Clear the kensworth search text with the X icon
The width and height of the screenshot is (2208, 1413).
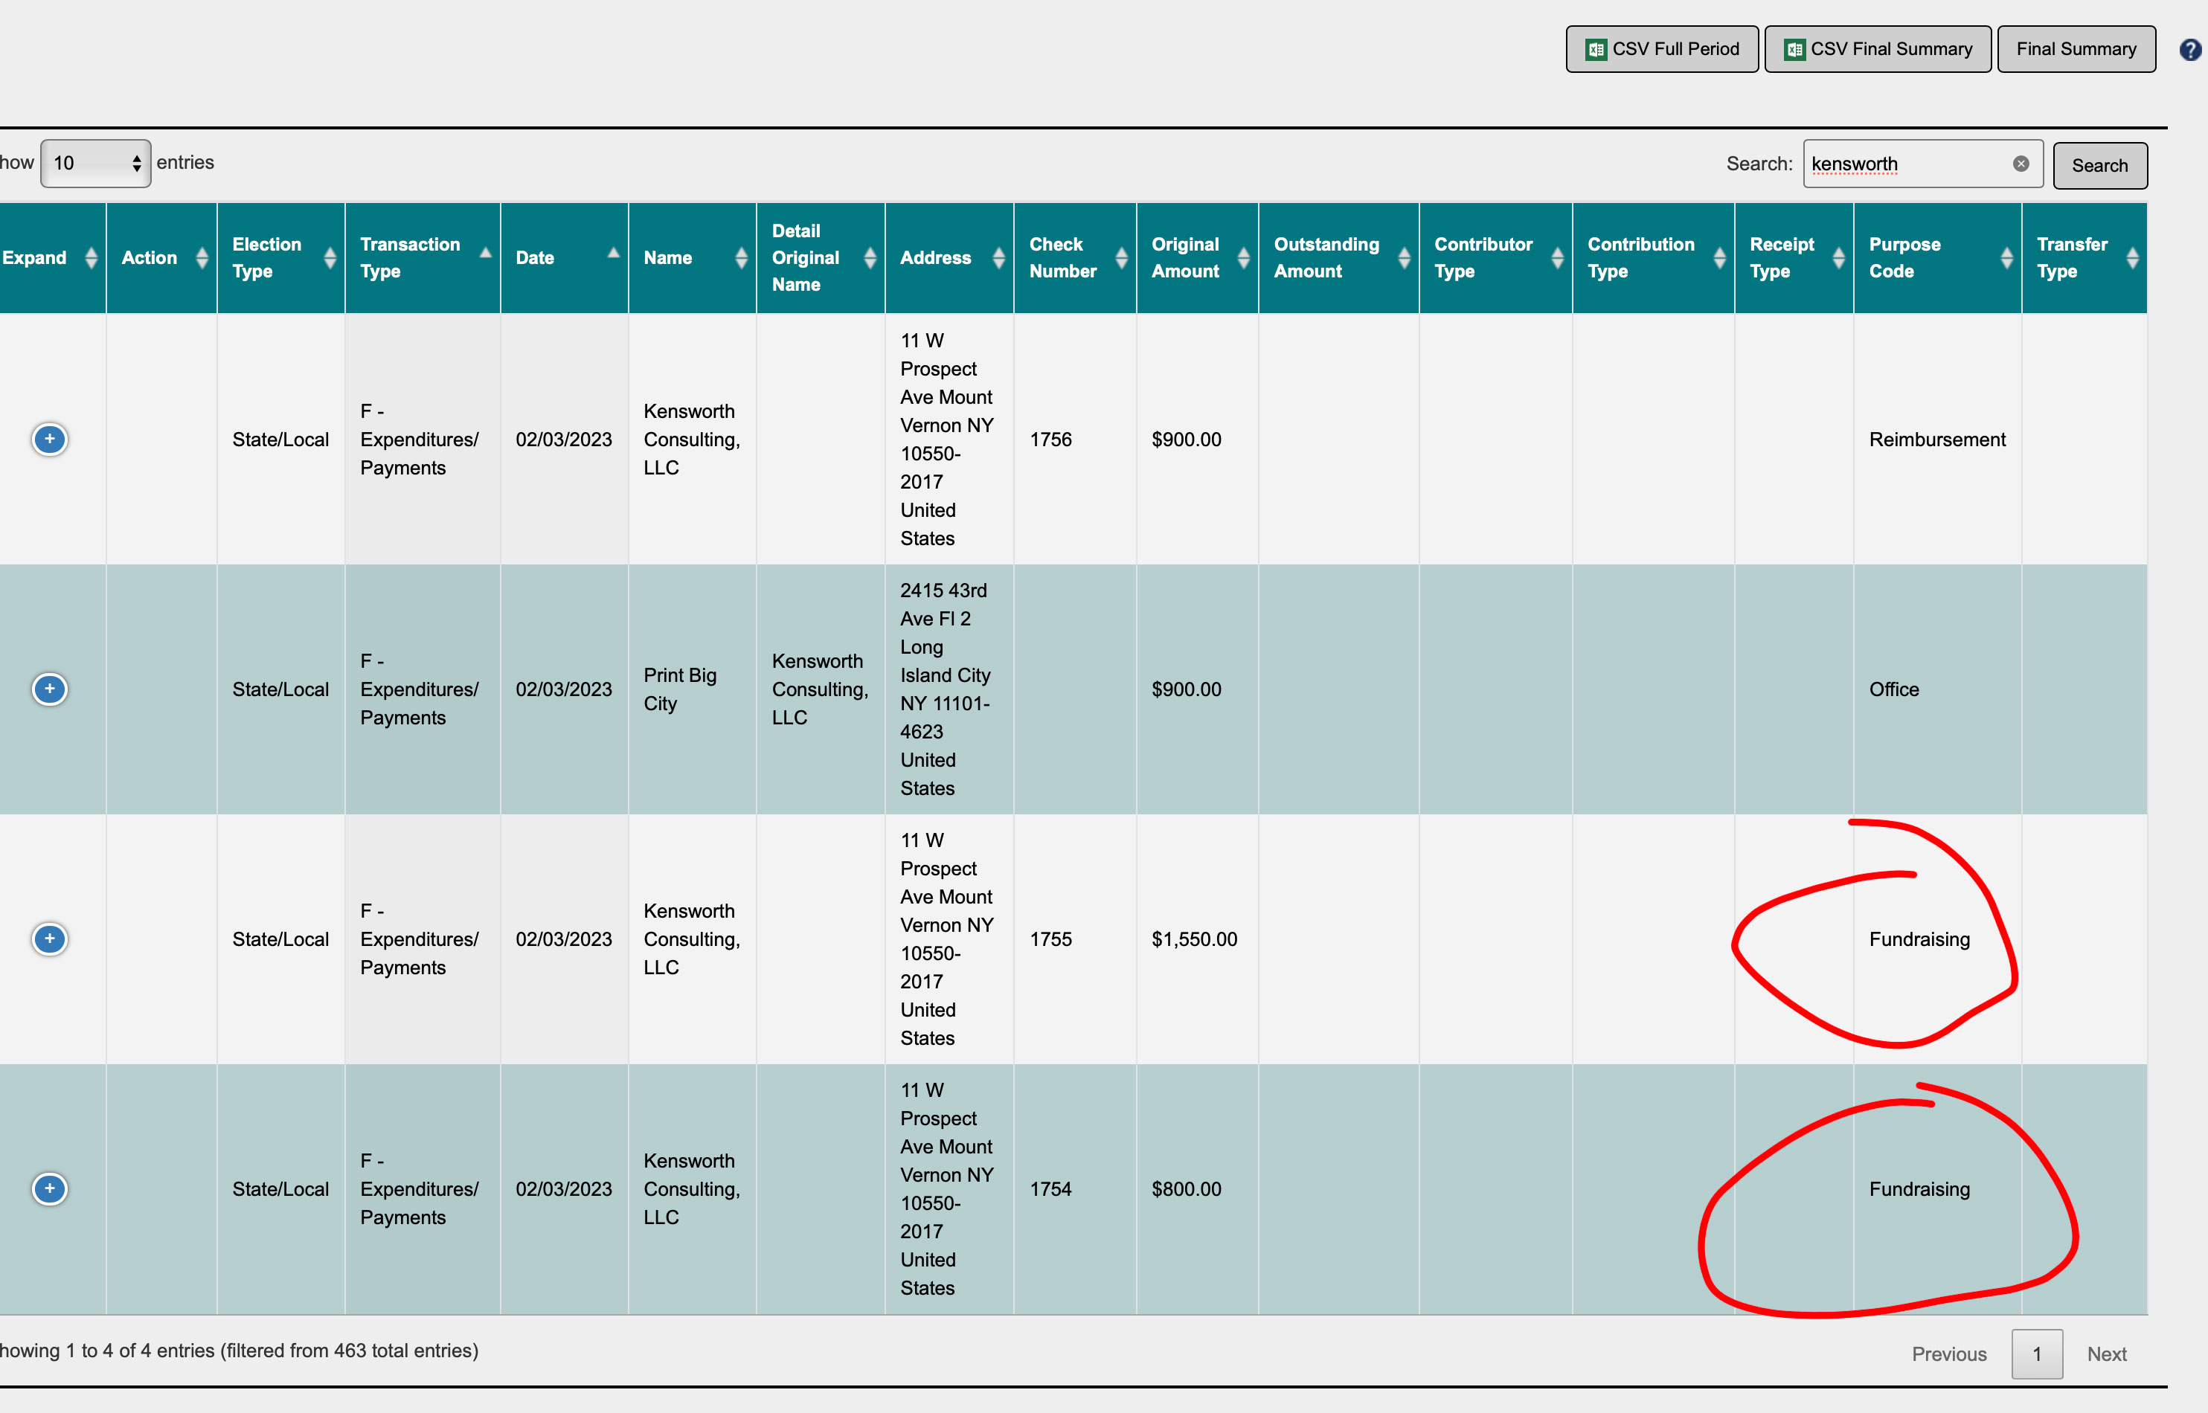pyautogui.click(x=2020, y=164)
